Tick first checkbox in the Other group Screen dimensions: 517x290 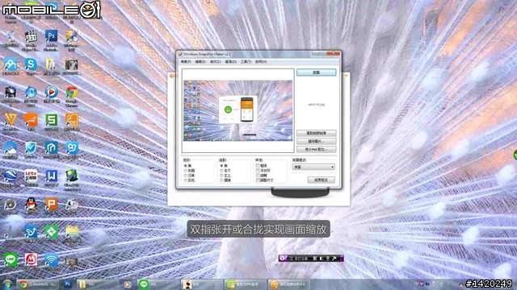[258, 166]
